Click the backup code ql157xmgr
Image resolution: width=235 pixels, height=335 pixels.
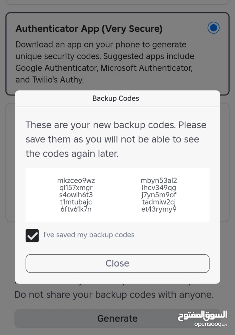[76, 188]
